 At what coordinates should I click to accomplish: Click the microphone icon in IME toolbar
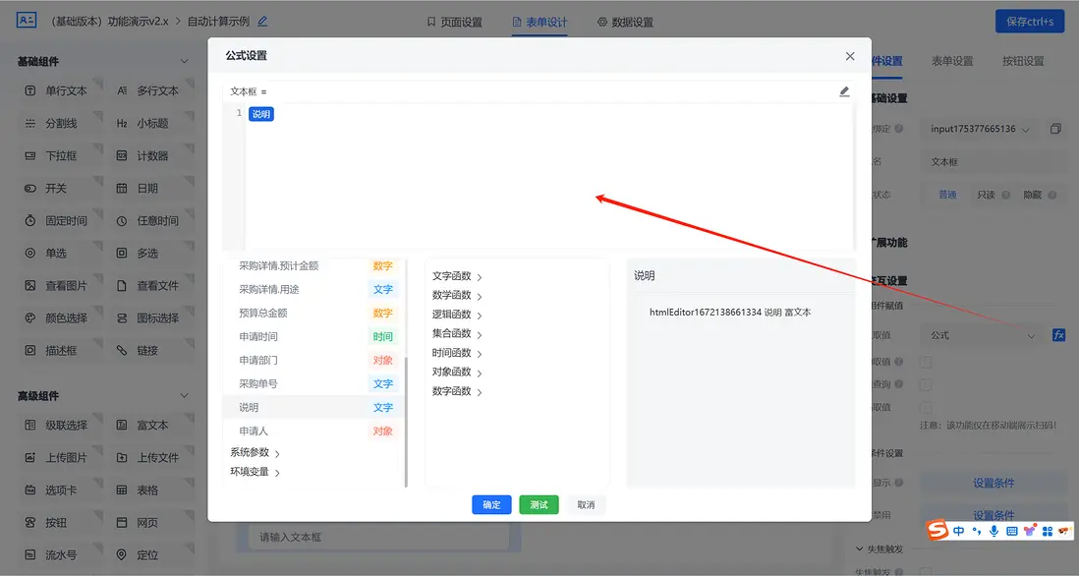[x=994, y=531]
